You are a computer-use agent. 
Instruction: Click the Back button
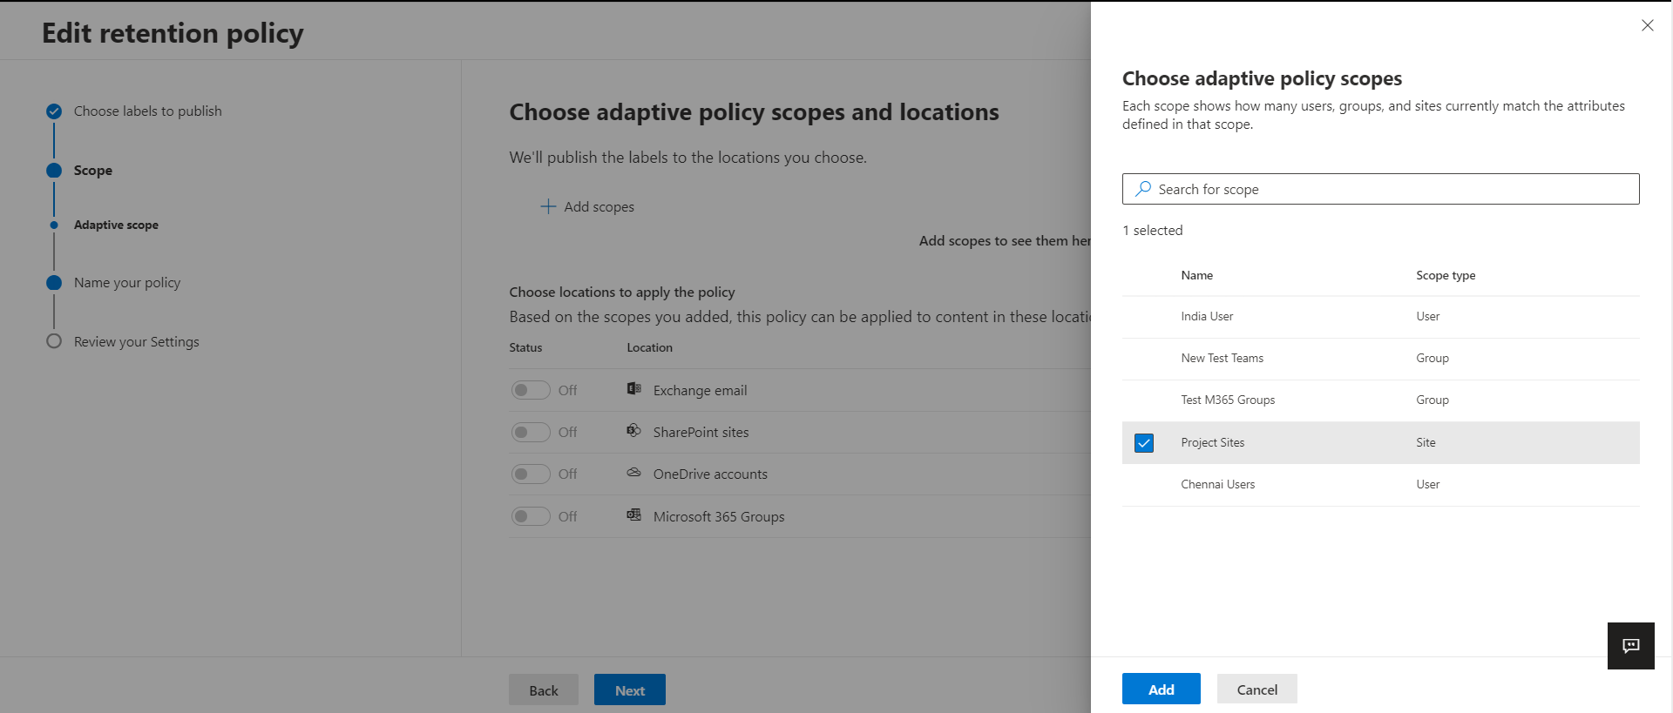pos(543,689)
